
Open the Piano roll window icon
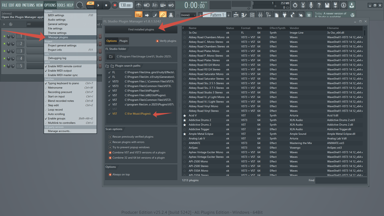(x=244, y=15)
